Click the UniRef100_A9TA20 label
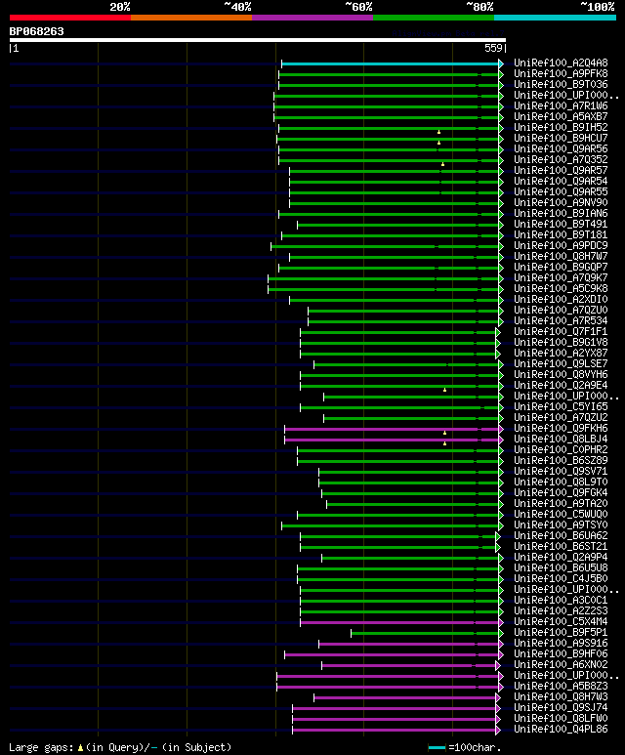The image size is (625, 755). 561,504
